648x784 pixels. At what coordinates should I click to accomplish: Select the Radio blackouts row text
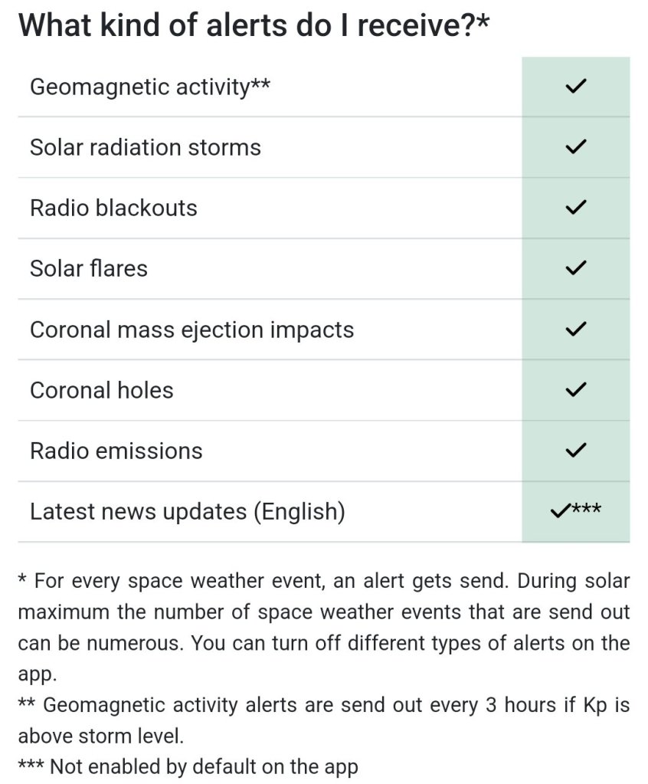pyautogui.click(x=113, y=208)
